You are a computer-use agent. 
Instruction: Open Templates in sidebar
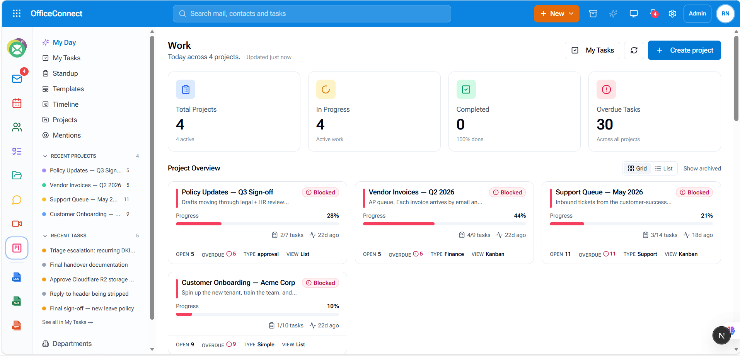click(x=68, y=89)
